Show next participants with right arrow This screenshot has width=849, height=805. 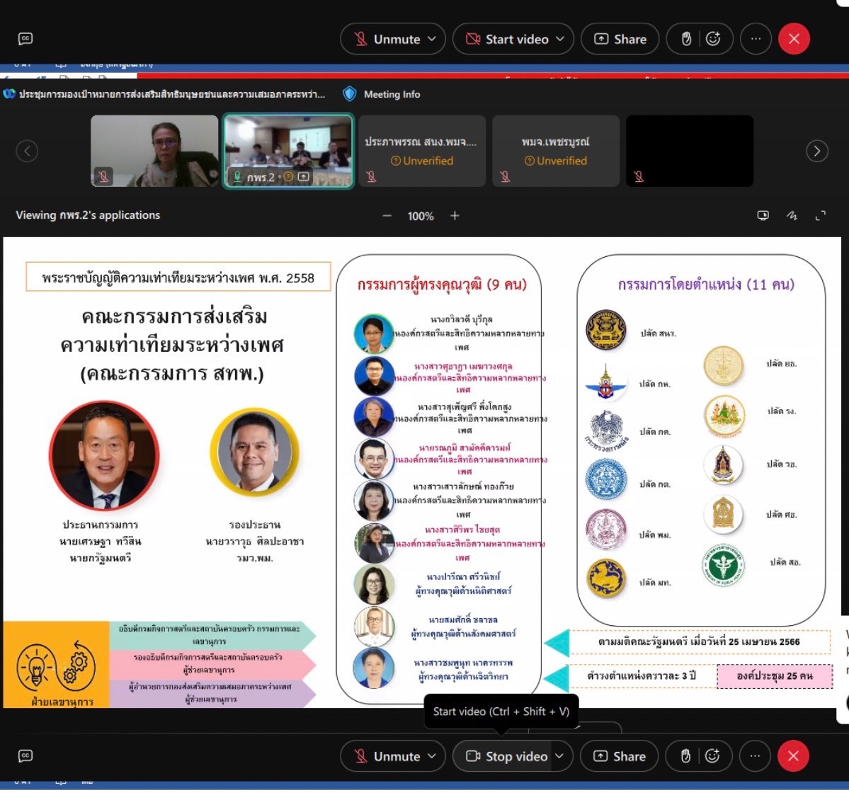coord(816,151)
